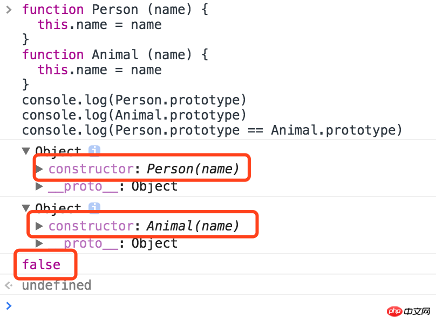Click the console.log(Animal.prototype) line
436x322 pixels.
coord(134,115)
